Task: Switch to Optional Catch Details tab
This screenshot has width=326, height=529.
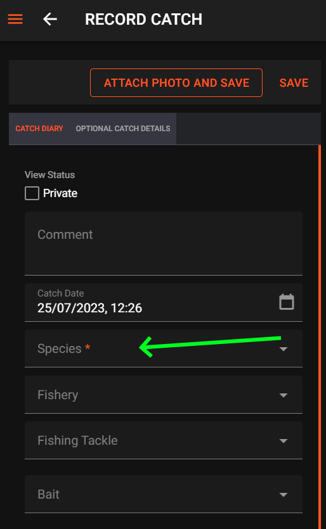Action: [x=123, y=129]
